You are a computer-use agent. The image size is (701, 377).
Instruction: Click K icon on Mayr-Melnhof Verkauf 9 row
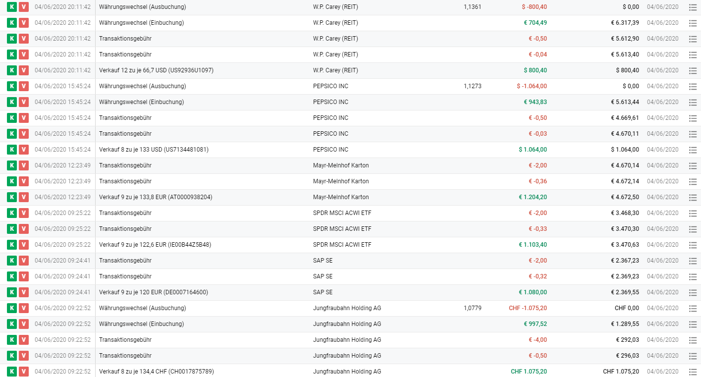point(12,197)
